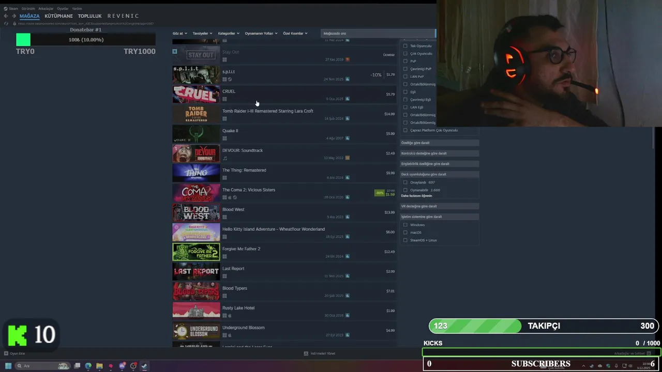Reload the store page
This screenshot has width=662, height=372.
(x=6, y=23)
